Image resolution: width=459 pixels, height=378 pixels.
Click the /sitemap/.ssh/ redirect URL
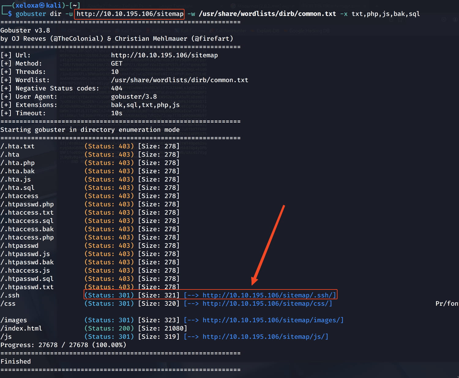[269, 295]
